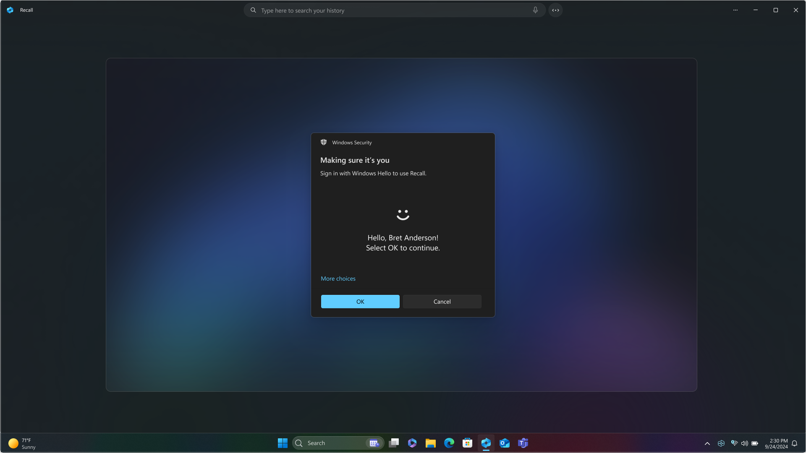Toggle battery status indicator
Viewport: 806px width, 453px height.
(755, 443)
